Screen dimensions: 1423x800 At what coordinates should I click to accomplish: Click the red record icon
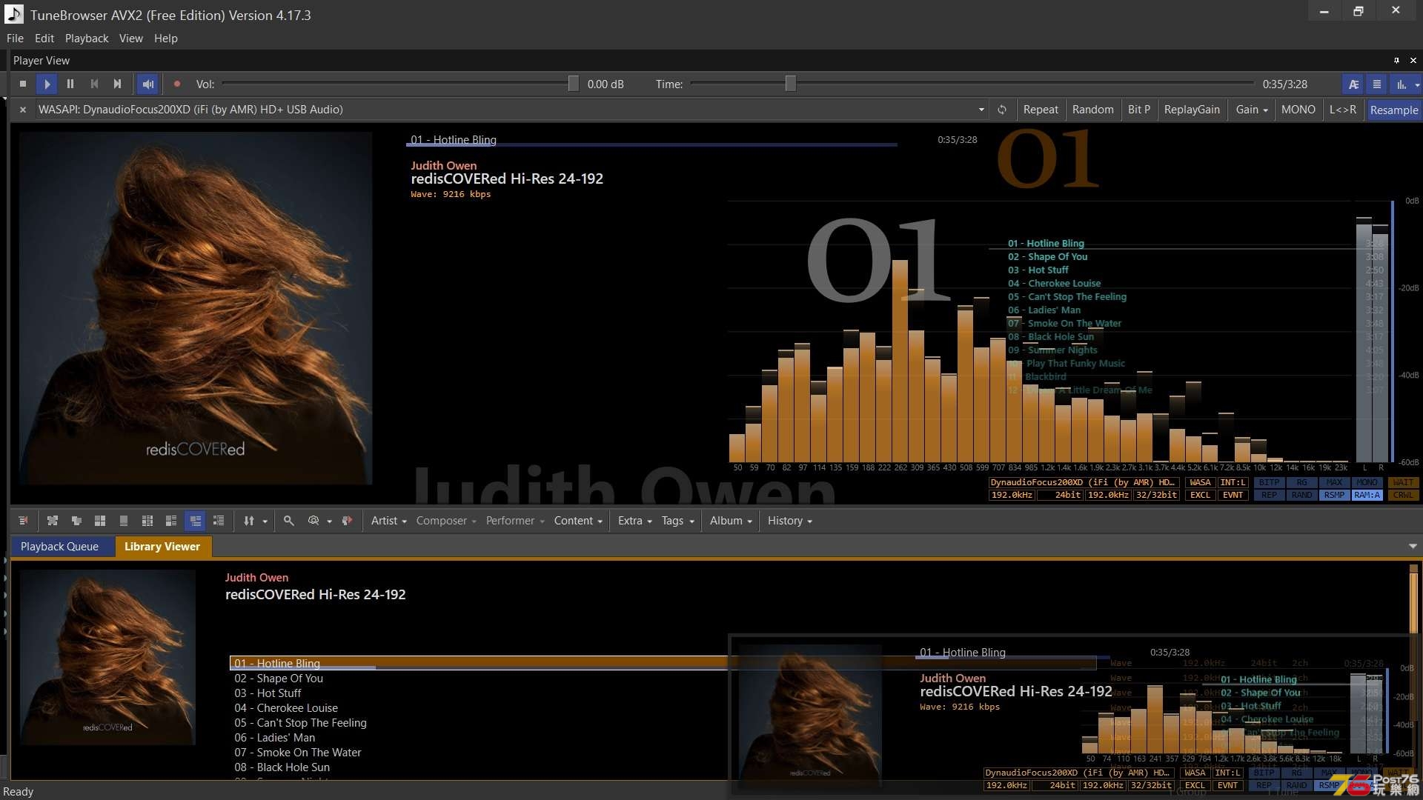coord(177,84)
